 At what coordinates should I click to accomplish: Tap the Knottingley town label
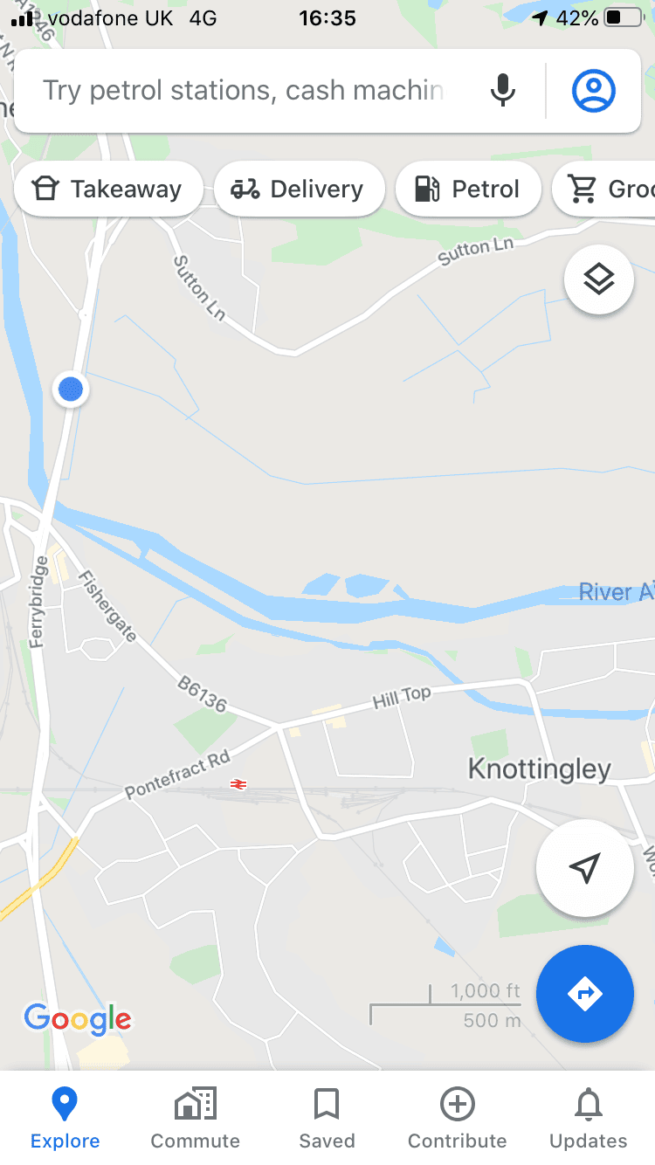pos(540,769)
